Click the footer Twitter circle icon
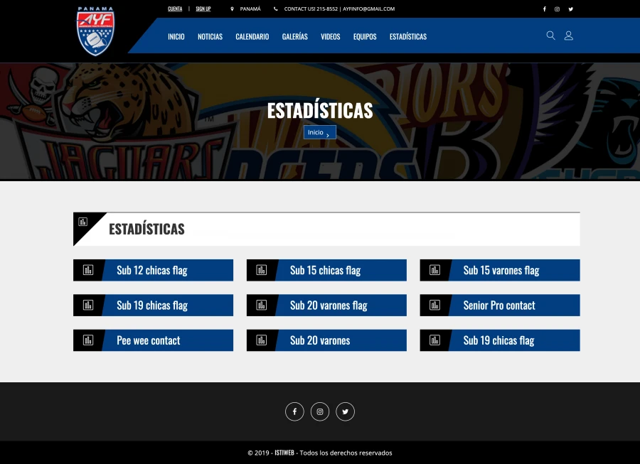The width and height of the screenshot is (640, 464). [x=346, y=412]
